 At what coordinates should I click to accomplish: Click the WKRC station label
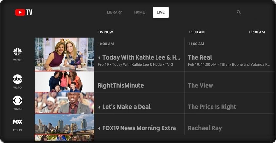(17, 109)
